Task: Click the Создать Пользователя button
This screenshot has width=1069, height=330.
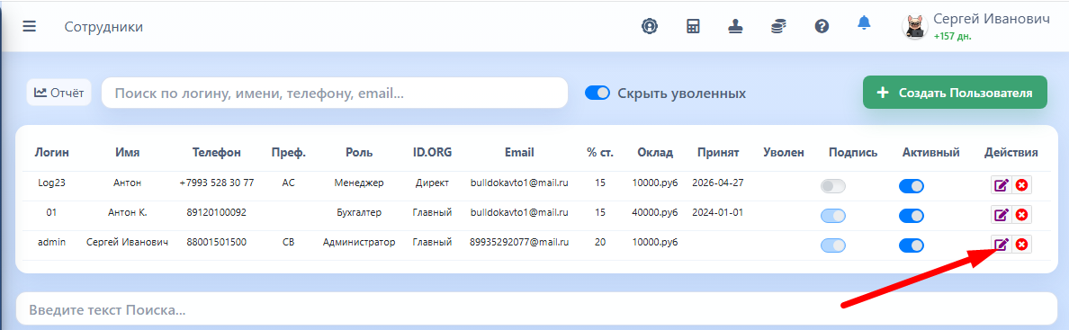Action: (955, 92)
